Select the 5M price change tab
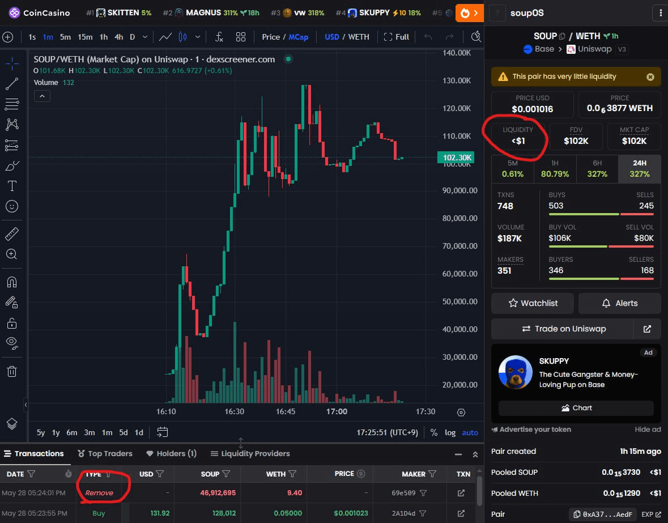Screen dimensions: 668x523 pos(513,169)
